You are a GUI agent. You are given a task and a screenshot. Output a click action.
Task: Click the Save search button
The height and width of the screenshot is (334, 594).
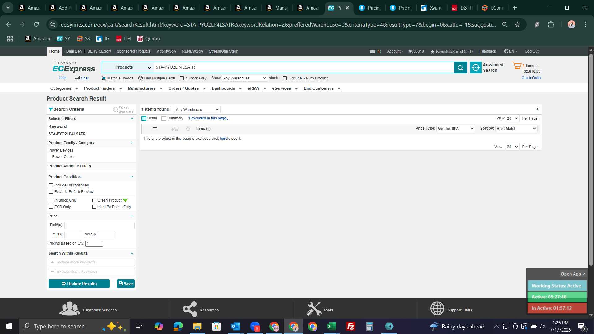126,284
